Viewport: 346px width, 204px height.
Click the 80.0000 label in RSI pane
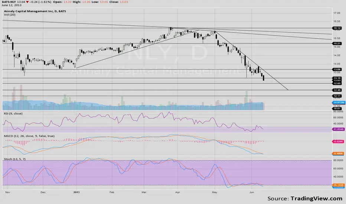click(x=338, y=112)
